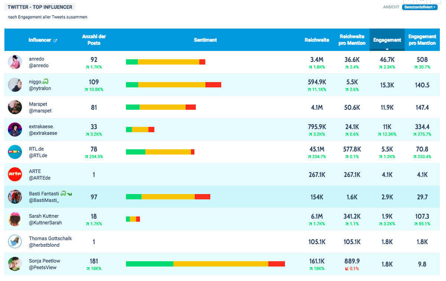
Task: Click the 334.4 Engagement pro Mention value
Action: click(x=422, y=127)
